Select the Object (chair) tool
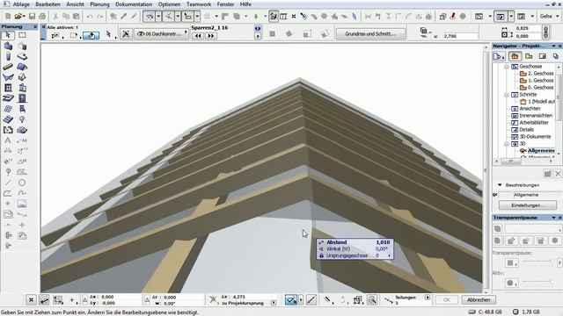 coord(22,109)
